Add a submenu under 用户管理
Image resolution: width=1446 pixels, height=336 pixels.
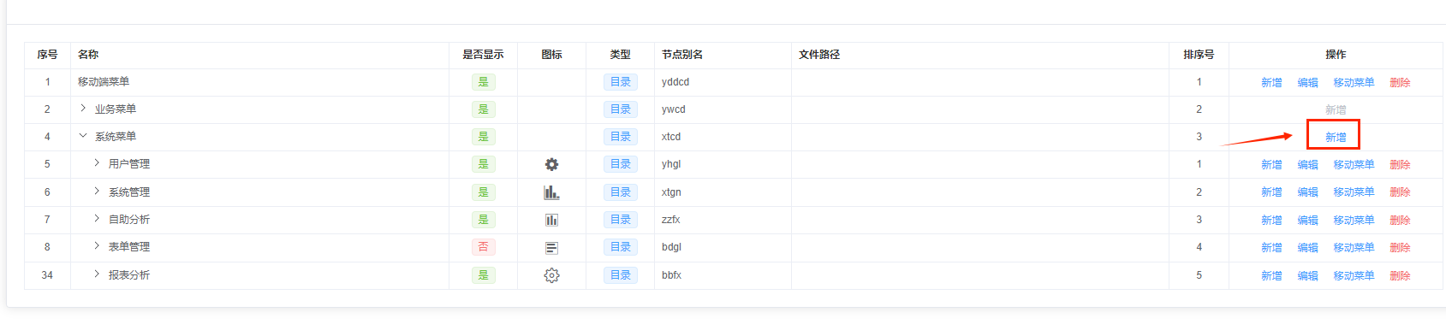pyautogui.click(x=1271, y=165)
